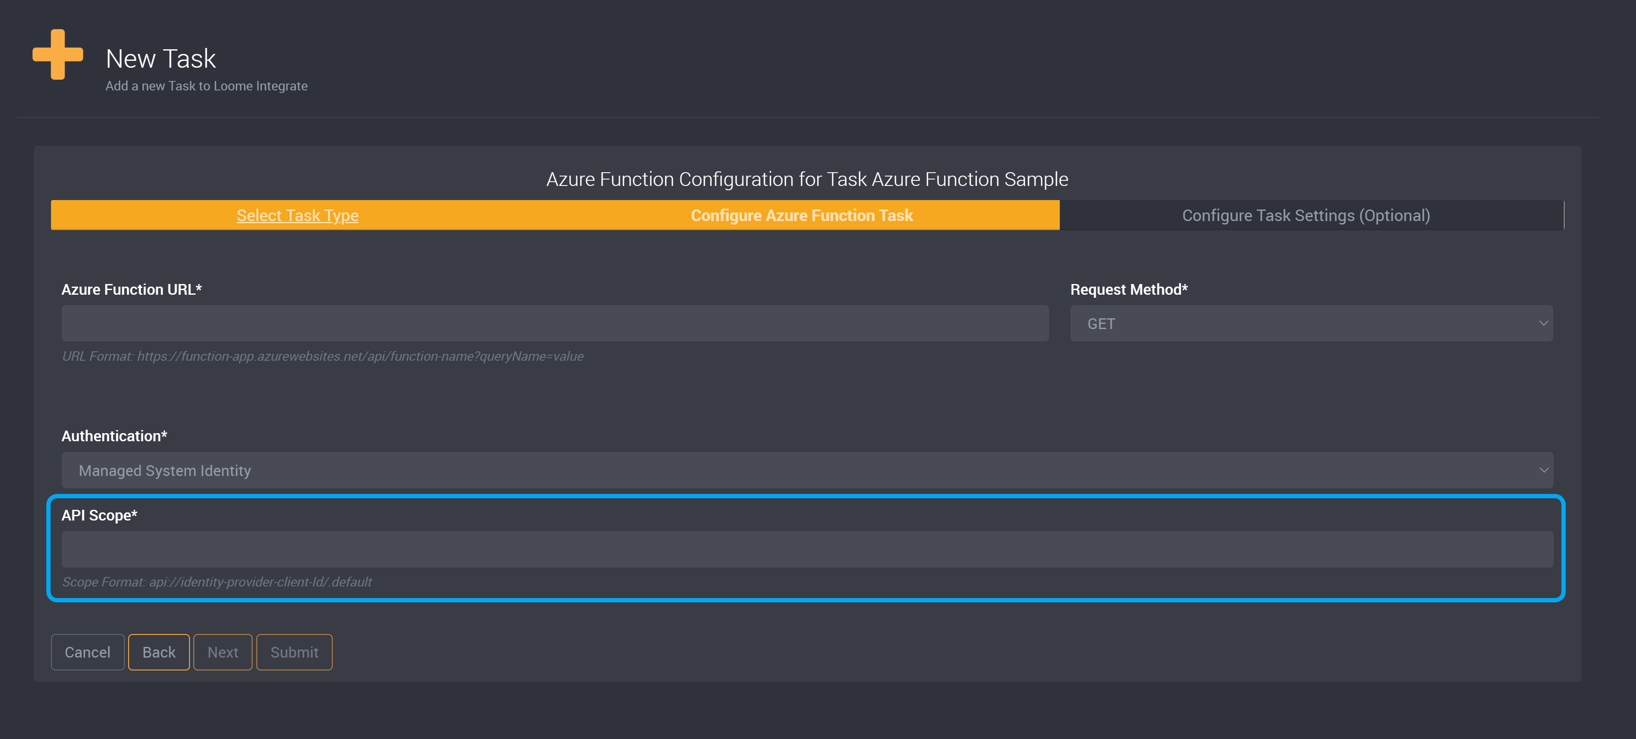The height and width of the screenshot is (739, 1636).
Task: Click 'Add a new Task to Loome Integrate' subtitle
Action: pos(206,86)
